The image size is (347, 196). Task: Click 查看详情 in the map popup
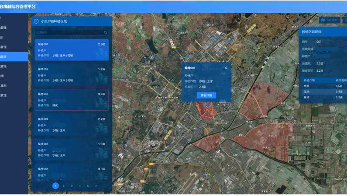pyautogui.click(x=206, y=95)
